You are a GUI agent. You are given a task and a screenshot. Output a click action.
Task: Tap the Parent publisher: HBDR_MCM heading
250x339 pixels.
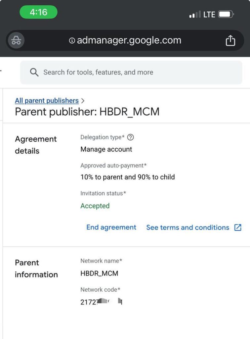pos(87,112)
